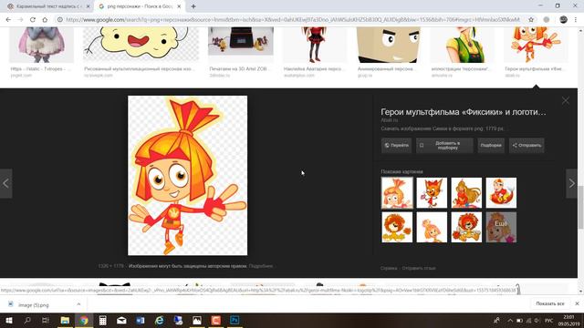Click the РУС language indicator
The height and width of the screenshot is (328, 584).
pyautogui.click(x=548, y=321)
